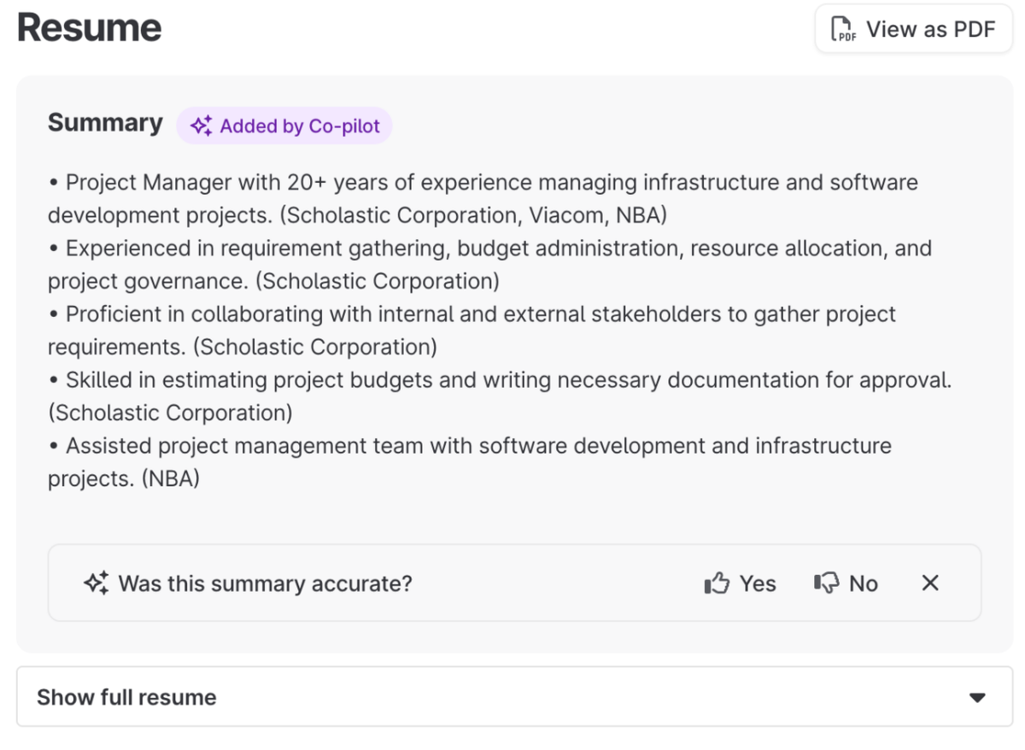Click the 'Was this summary accurate?' text

click(265, 583)
